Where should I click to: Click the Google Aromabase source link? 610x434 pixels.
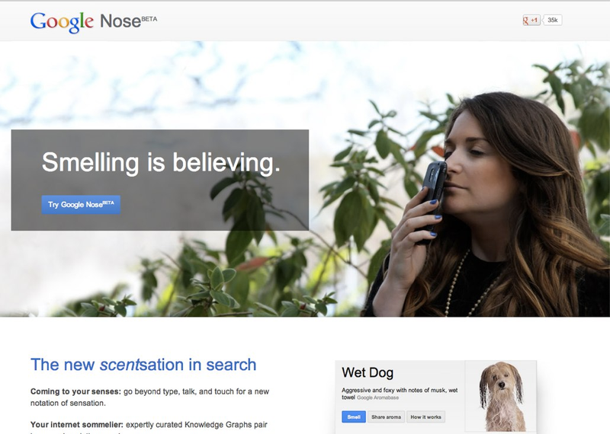(x=377, y=397)
